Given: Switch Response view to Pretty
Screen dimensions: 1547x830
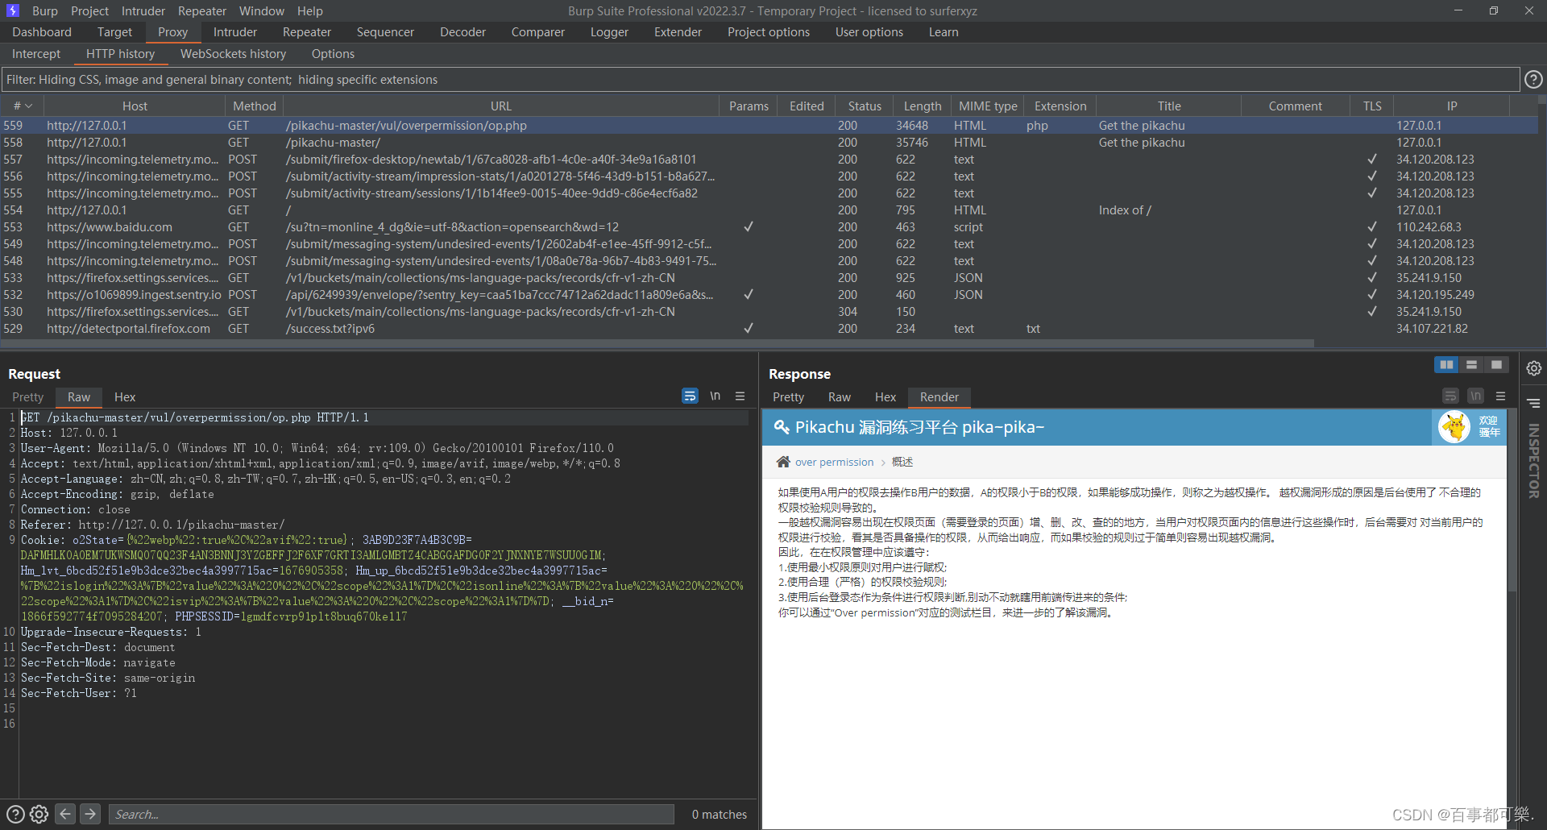Looking at the screenshot, I should 788,397.
